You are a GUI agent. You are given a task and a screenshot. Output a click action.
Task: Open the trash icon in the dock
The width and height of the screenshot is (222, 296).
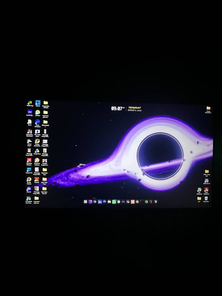pos(156,202)
